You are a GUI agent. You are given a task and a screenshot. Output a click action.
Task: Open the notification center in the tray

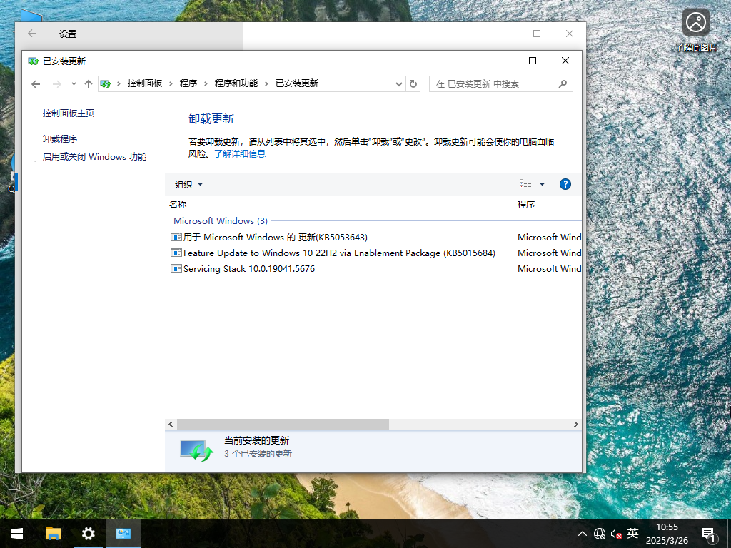pyautogui.click(x=708, y=533)
